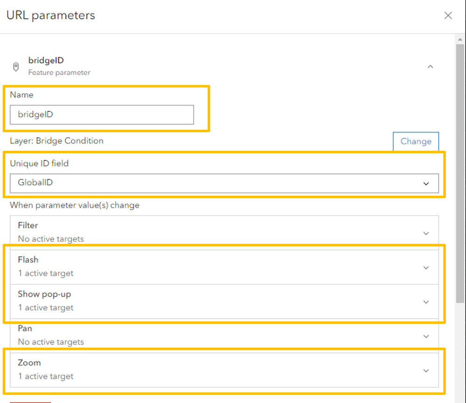Click the Change layer button
Image resolution: width=466 pixels, height=403 pixels.
[415, 141]
